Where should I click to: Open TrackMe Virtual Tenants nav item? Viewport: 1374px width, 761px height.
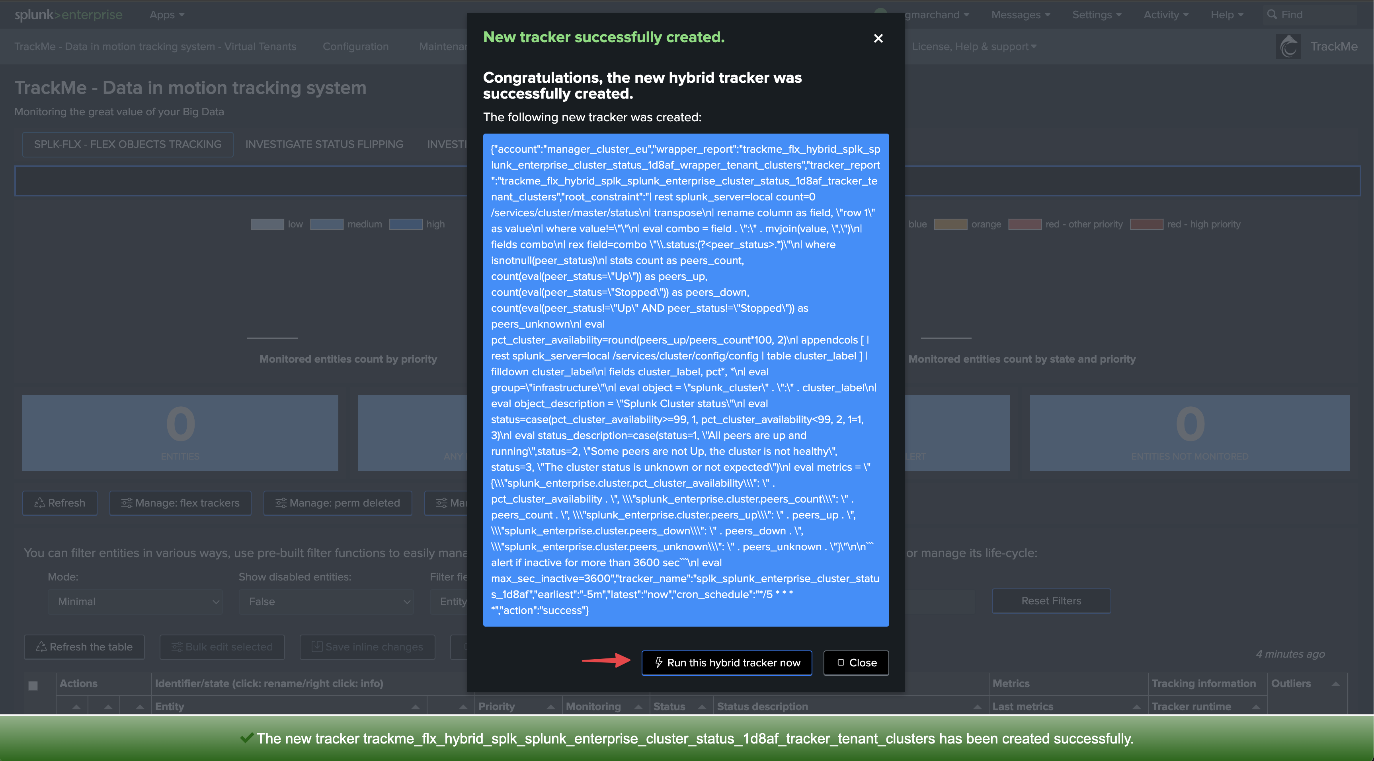coord(155,47)
